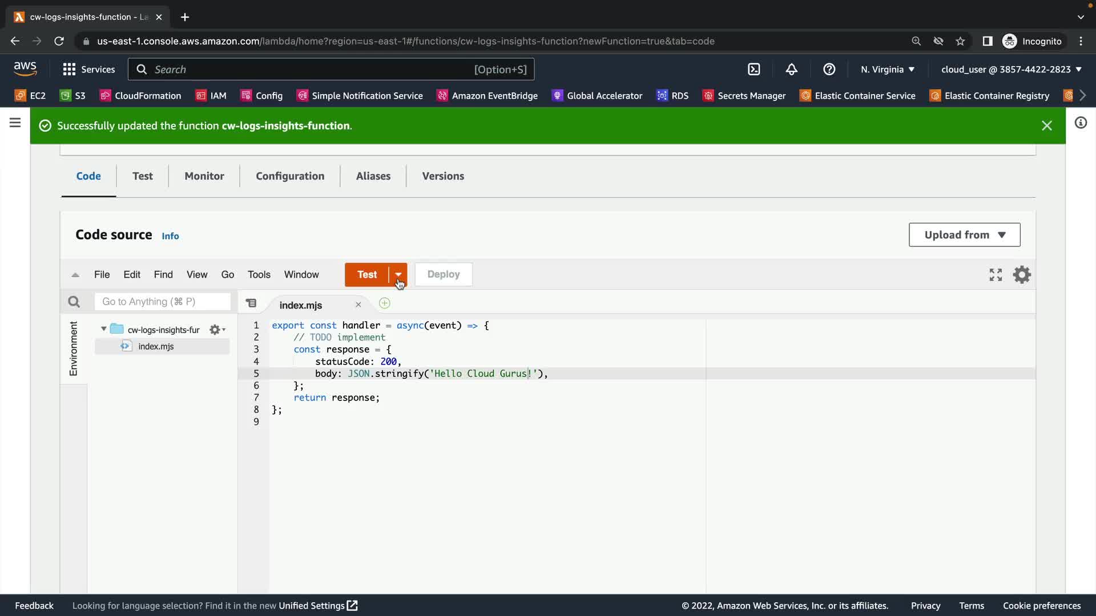Switch to the Monitor tab

(204, 176)
